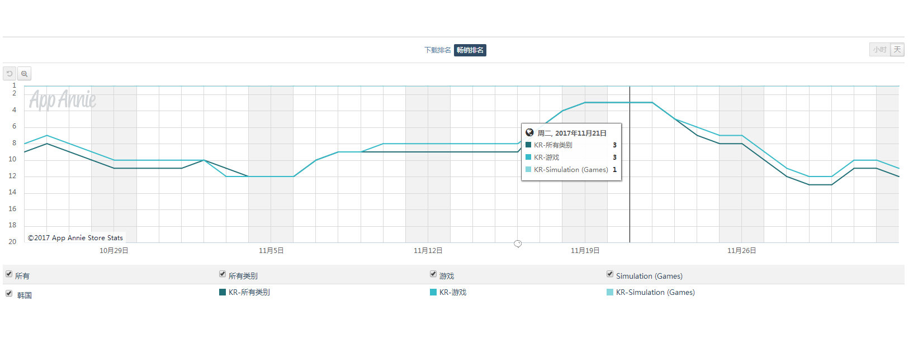The height and width of the screenshot is (353, 918).
Task: Toggle the 游戏 category checkbox
Action: point(433,274)
